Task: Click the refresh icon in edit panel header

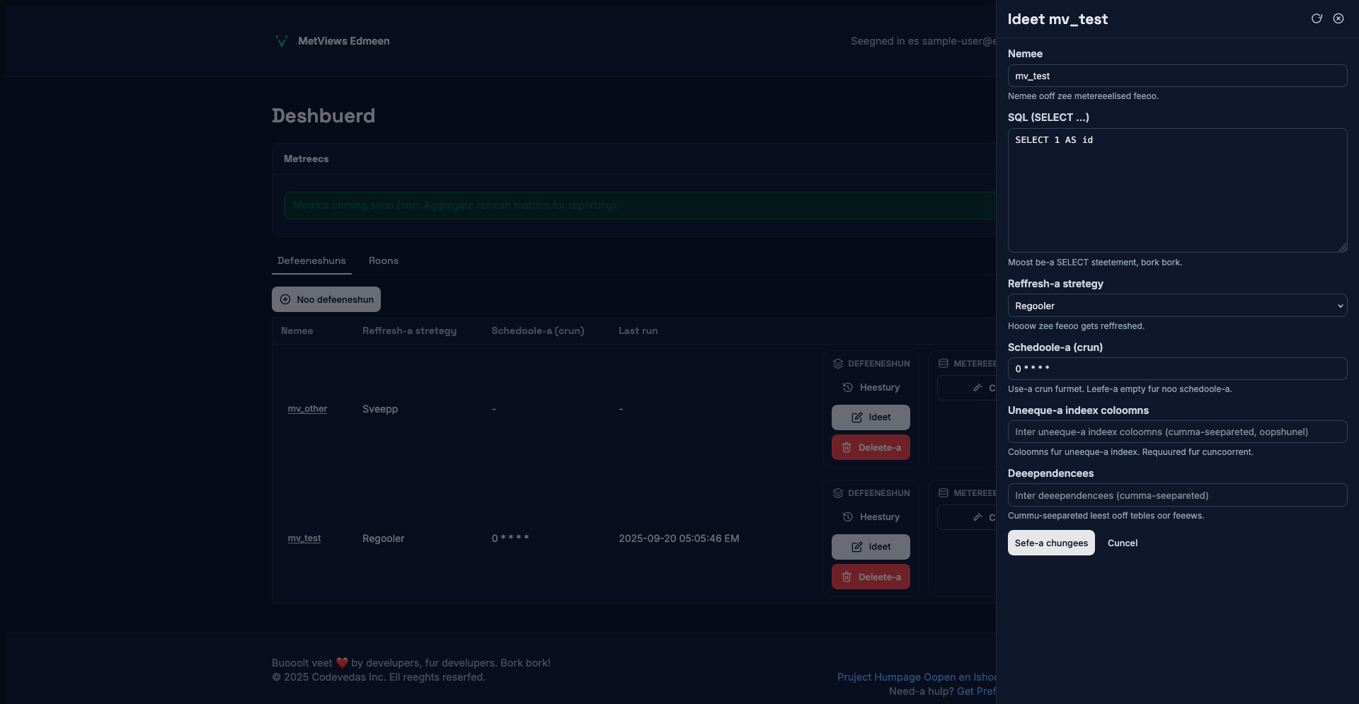Action: 1317,18
